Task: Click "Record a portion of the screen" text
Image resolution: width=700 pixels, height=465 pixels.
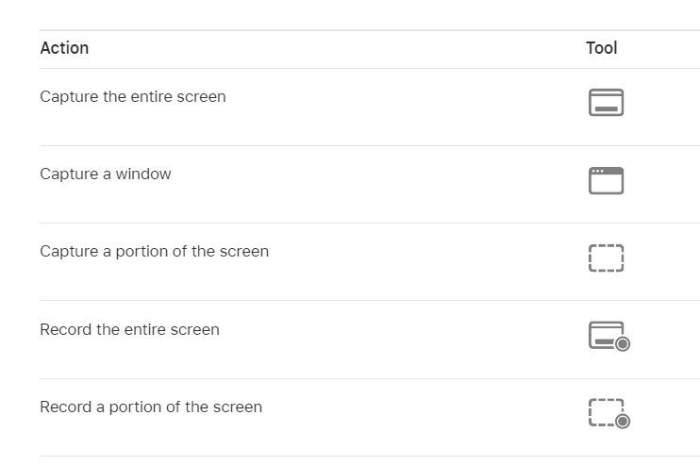Action: point(151,407)
